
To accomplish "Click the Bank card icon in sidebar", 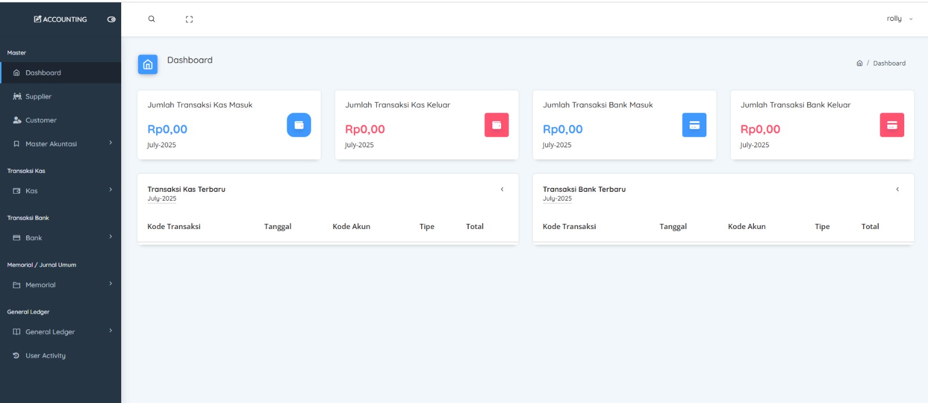I will pos(16,238).
